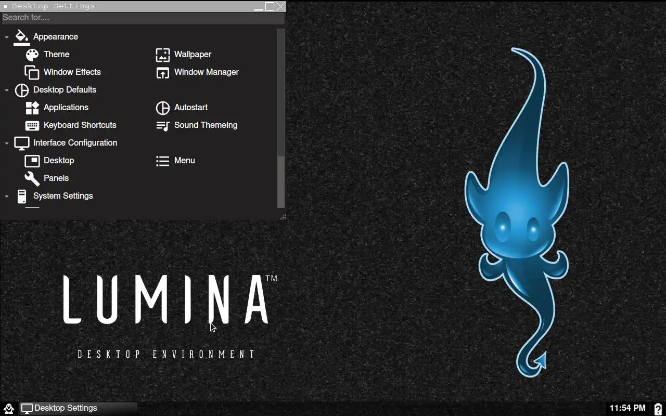This screenshot has height=416, width=666.
Task: Open the Theme palette icon
Action: coord(32,55)
